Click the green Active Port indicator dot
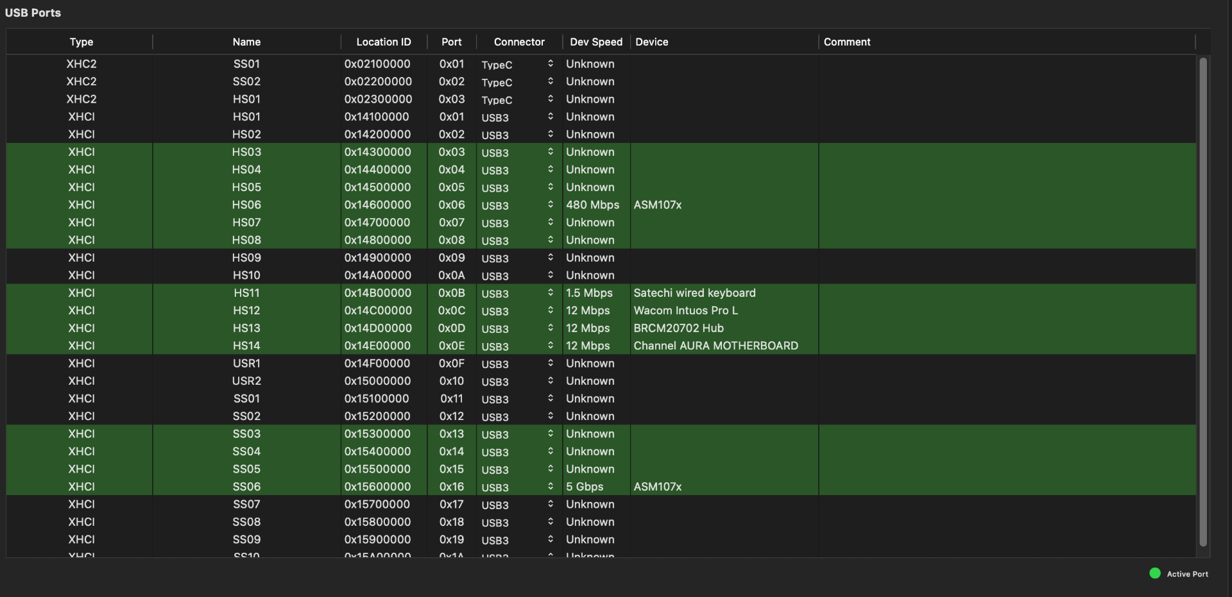This screenshot has width=1232, height=597. tap(1154, 573)
